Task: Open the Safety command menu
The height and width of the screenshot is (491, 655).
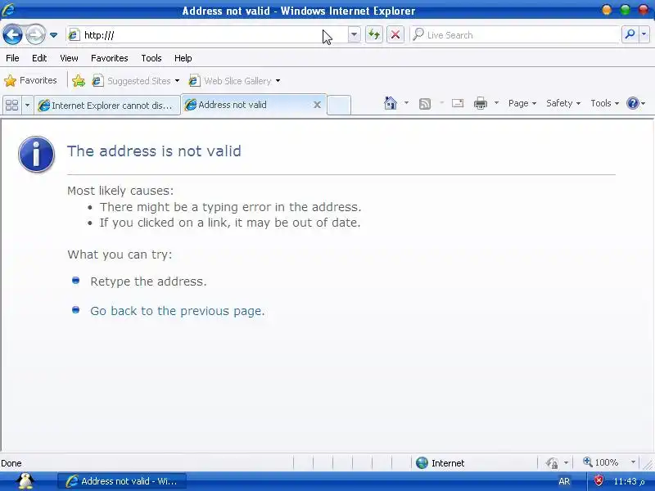Action: pos(563,103)
